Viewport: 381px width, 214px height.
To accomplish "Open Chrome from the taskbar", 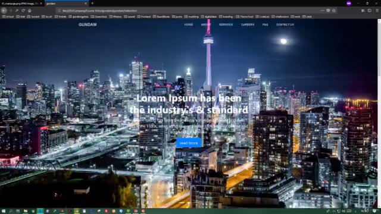I will [33, 211].
